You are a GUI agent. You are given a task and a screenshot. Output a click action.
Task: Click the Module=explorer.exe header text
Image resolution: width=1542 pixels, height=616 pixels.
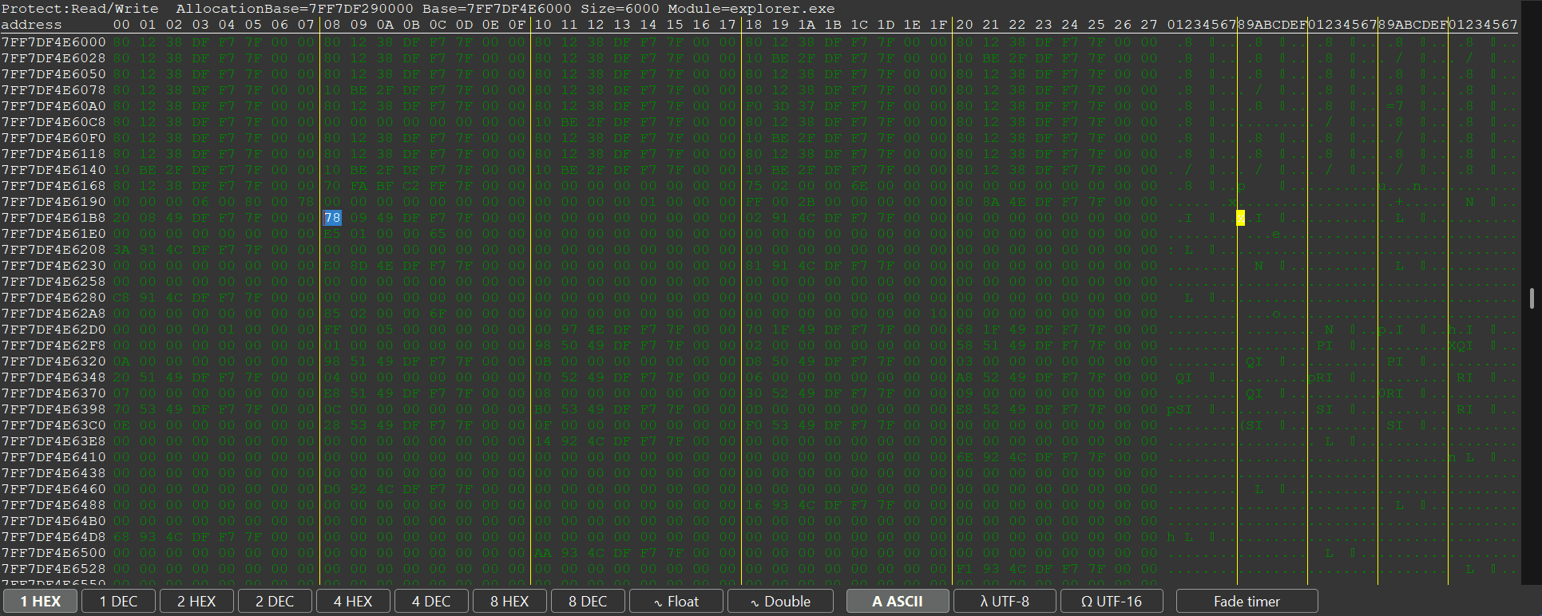click(x=751, y=9)
